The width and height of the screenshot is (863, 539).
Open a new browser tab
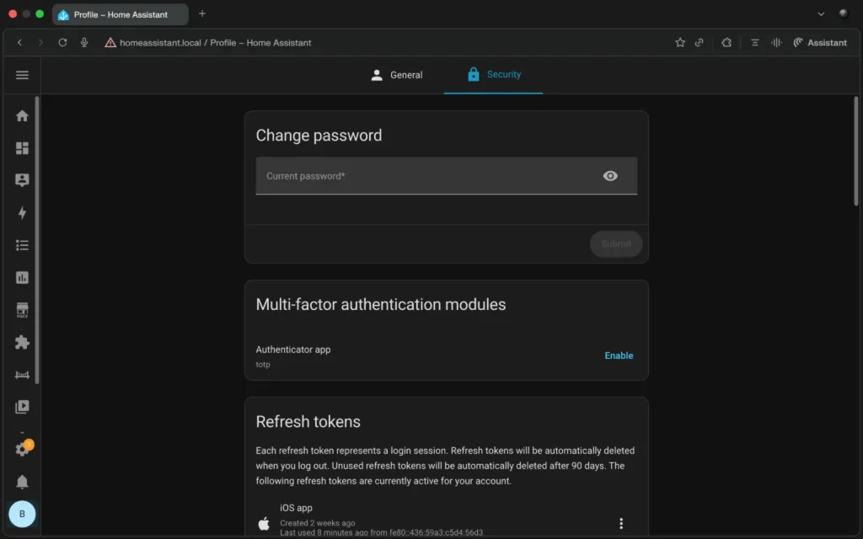[202, 13]
